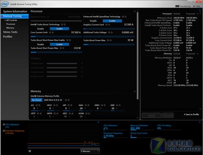Disable Enhanced Intel SpeedStep Technology

tap(93, 21)
